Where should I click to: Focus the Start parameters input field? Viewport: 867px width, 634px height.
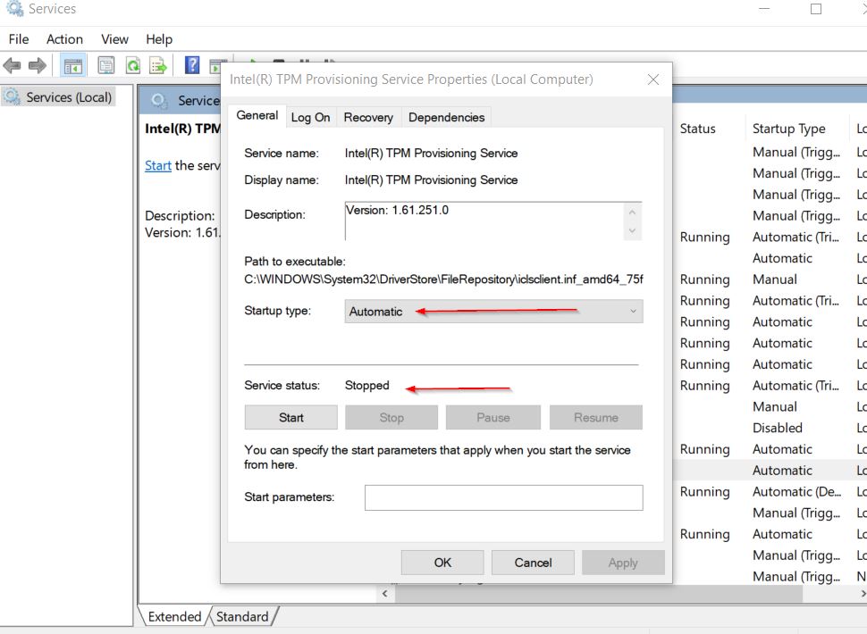click(504, 497)
